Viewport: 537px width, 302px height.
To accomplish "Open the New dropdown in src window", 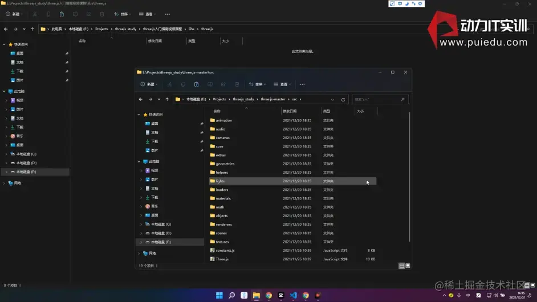I will pos(149,84).
